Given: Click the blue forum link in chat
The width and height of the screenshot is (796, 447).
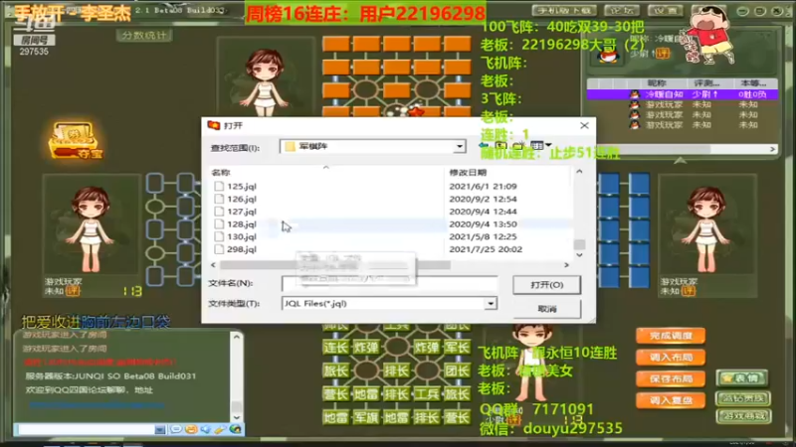Looking at the screenshot, I should click(x=97, y=404).
